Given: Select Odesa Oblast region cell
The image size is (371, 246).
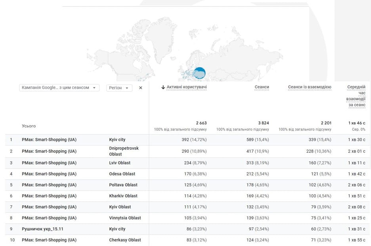Looking at the screenshot, I should click(122, 174).
